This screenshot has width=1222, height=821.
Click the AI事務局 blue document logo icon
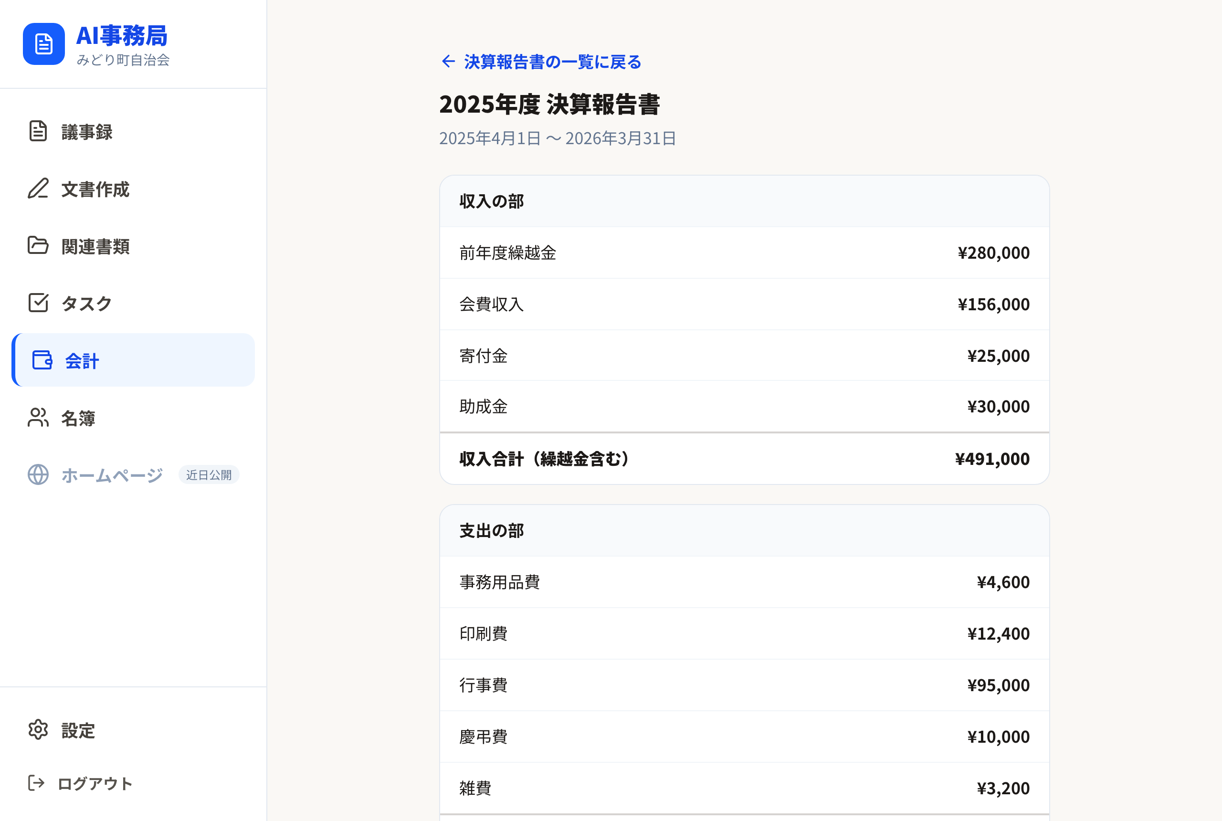pyautogui.click(x=43, y=44)
